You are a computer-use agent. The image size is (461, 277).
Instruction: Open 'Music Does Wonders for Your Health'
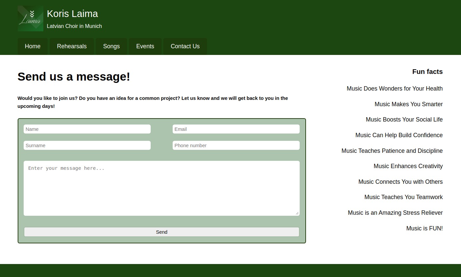pyautogui.click(x=395, y=89)
